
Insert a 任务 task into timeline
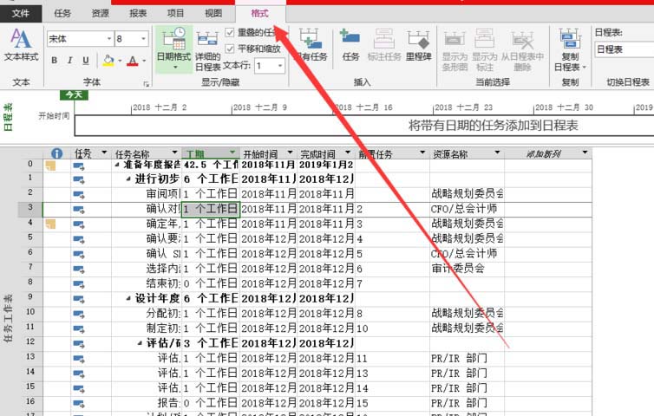pos(350,44)
